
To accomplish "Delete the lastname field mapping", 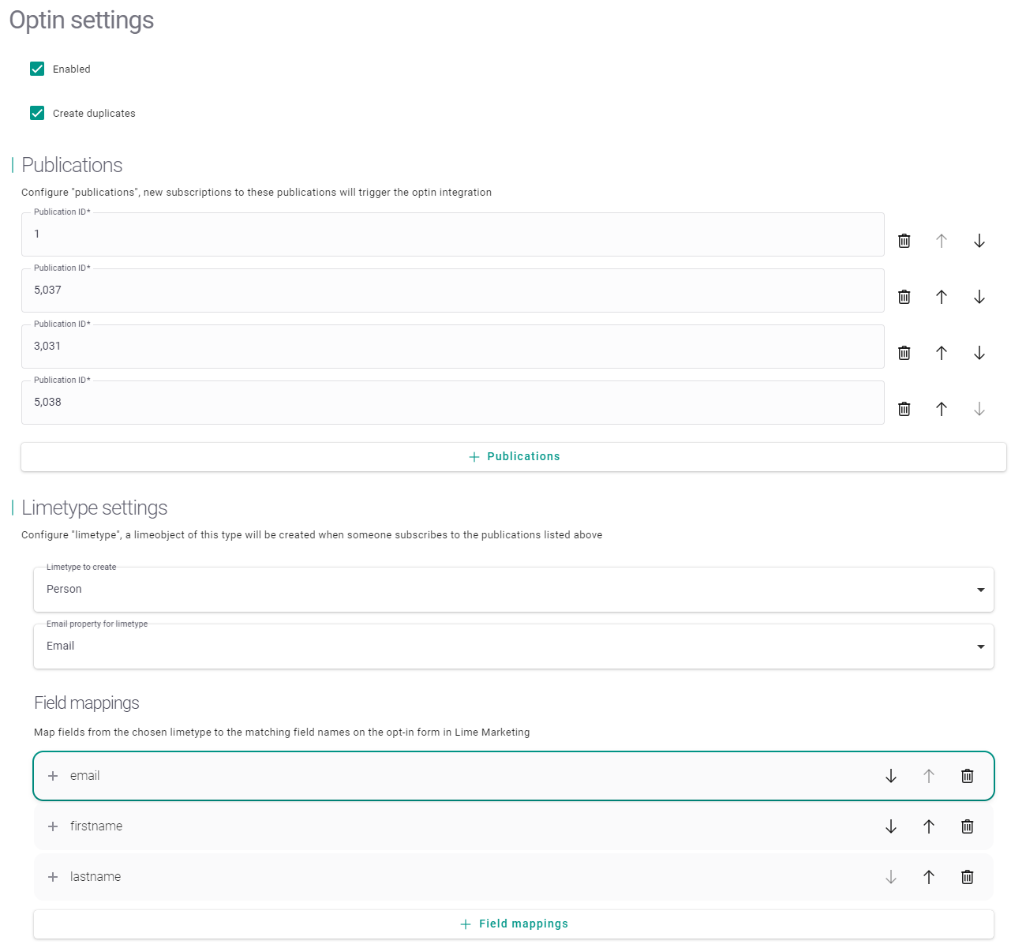I will pos(967,876).
